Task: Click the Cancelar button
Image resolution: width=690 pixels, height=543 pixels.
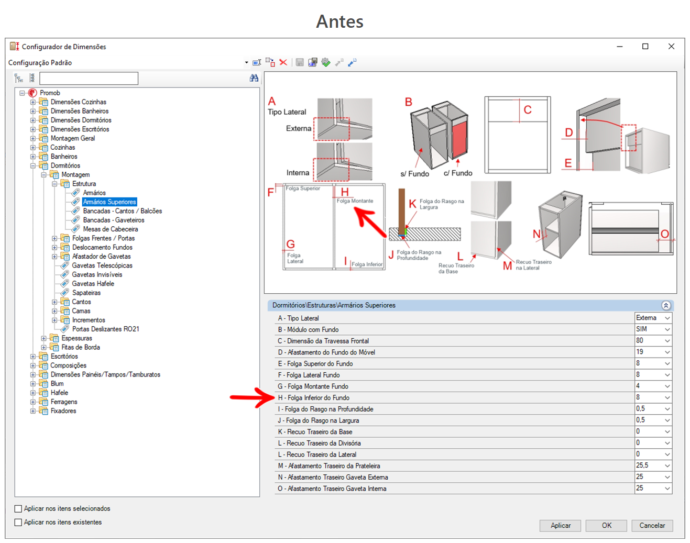Action: pos(652,525)
